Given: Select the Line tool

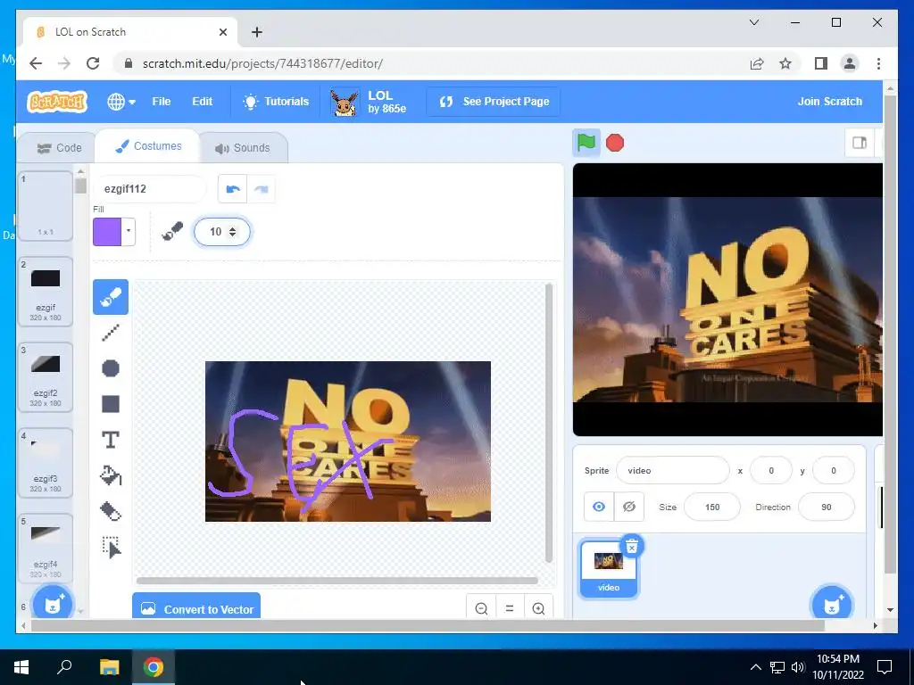Looking at the screenshot, I should pos(111,333).
